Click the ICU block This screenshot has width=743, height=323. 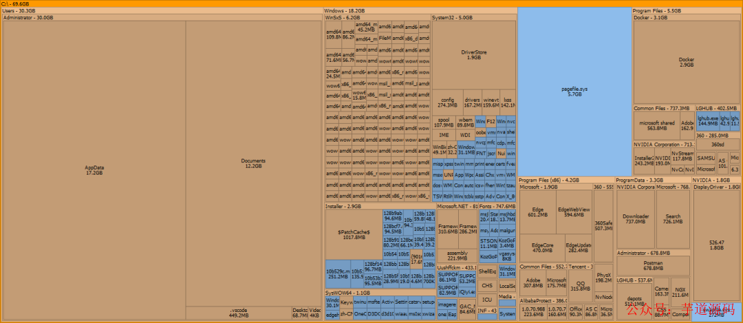(487, 300)
